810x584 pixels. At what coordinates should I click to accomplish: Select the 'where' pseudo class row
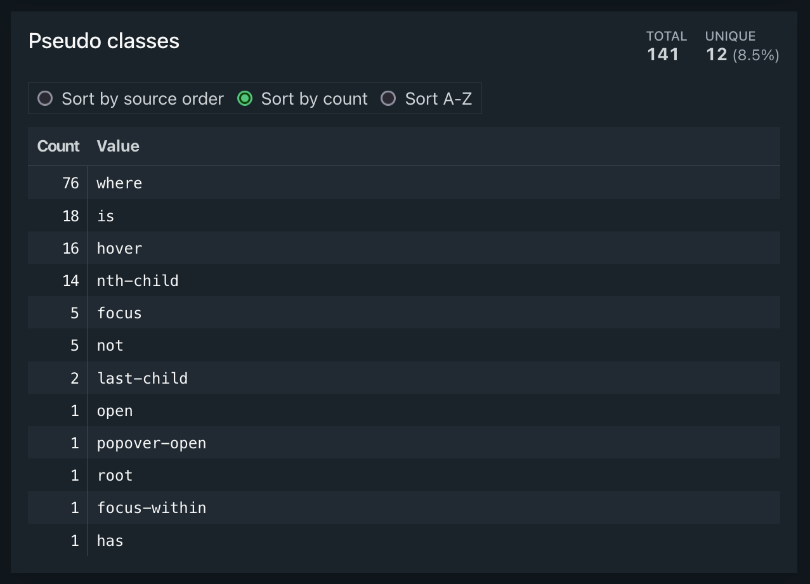pos(119,183)
